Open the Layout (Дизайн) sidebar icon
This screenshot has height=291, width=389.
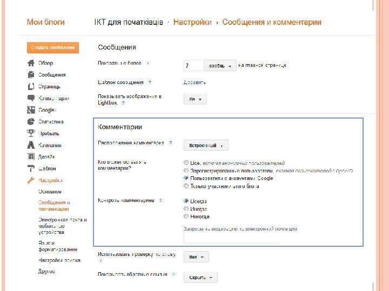pos(31,157)
